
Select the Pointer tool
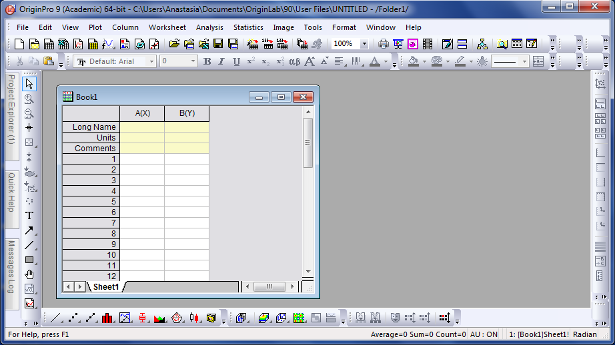point(29,83)
